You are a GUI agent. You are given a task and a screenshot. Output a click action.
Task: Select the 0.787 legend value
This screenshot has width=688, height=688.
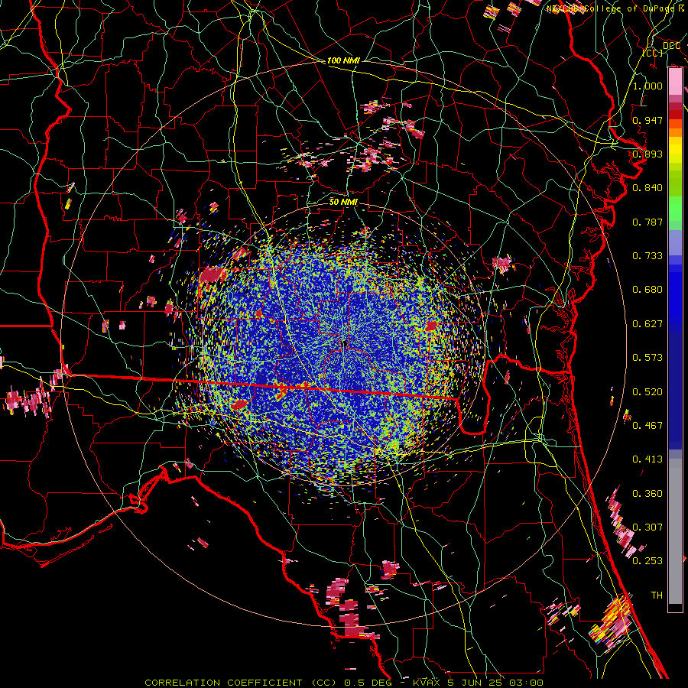coord(647,222)
